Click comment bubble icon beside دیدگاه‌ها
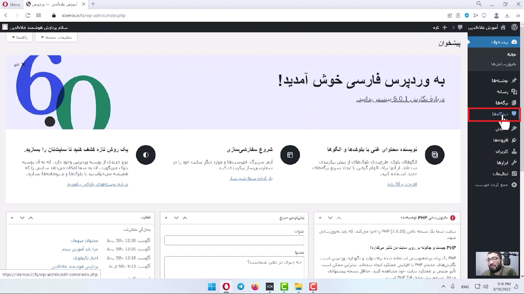524x294 pixels. tap(514, 114)
